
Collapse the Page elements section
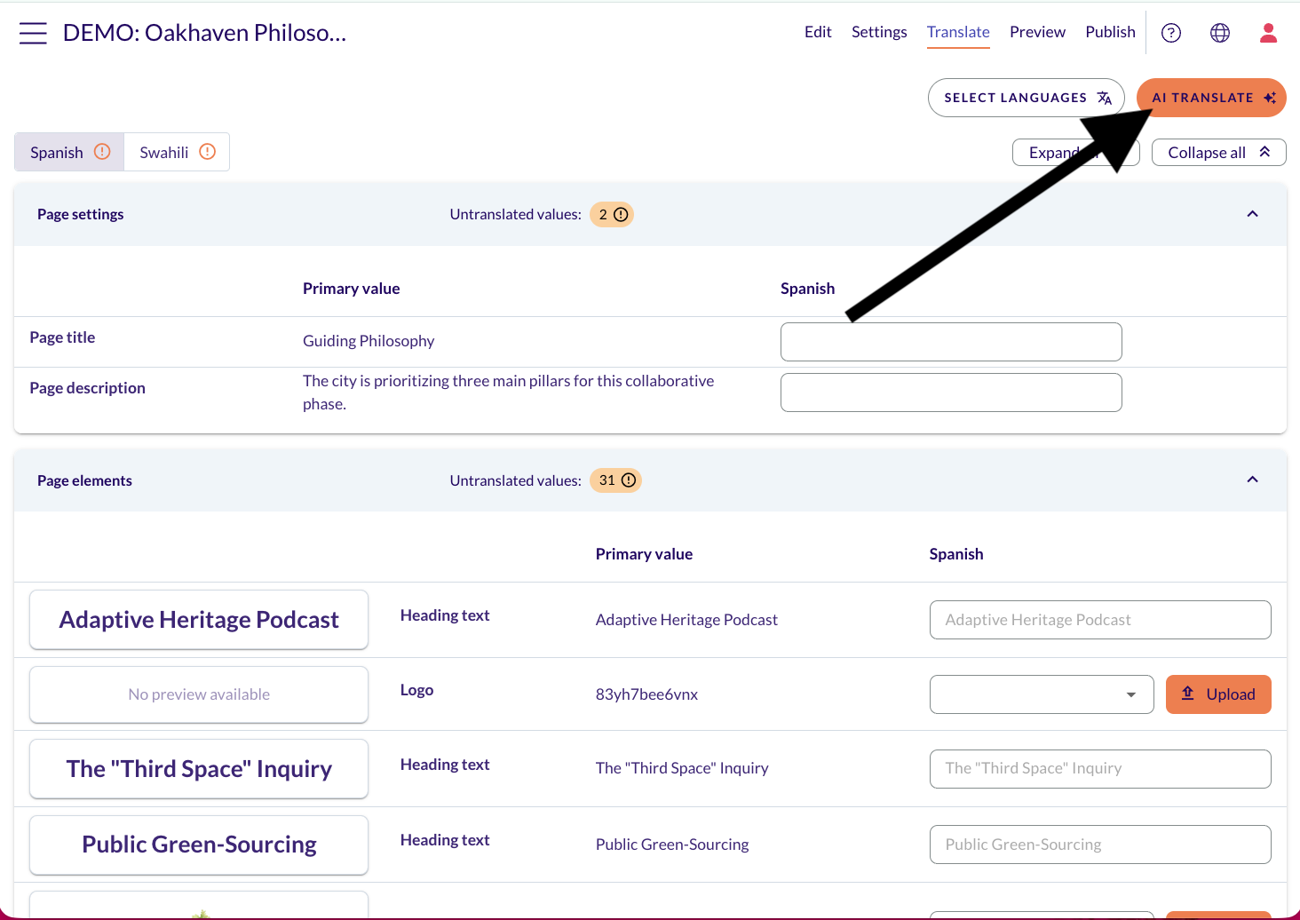1252,480
